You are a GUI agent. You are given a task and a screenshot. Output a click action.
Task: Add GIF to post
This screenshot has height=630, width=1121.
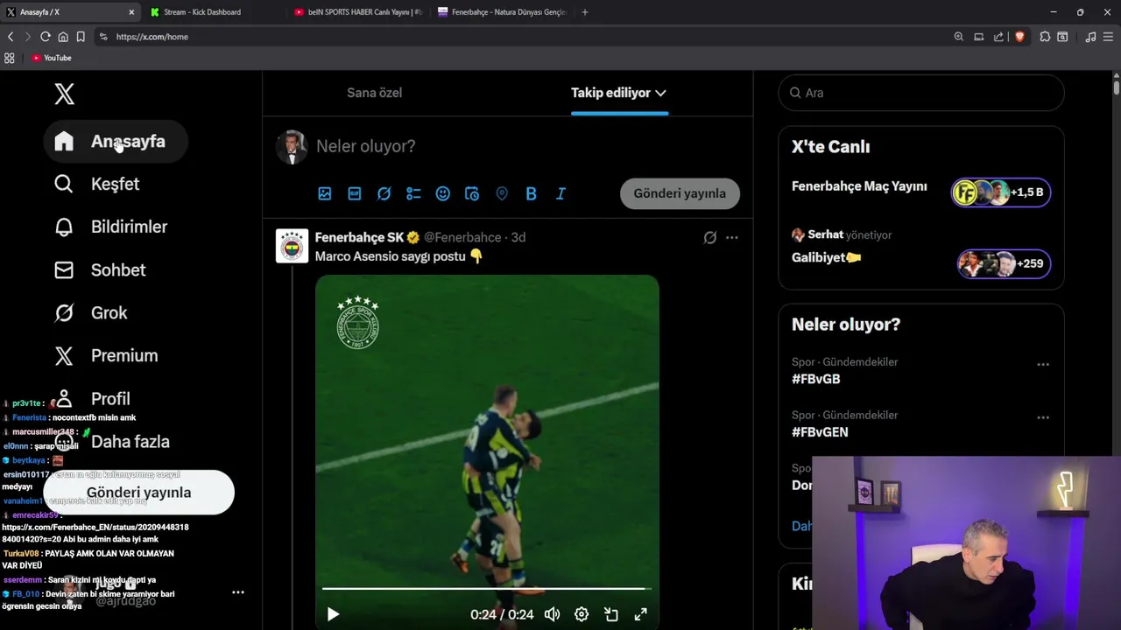click(x=355, y=193)
